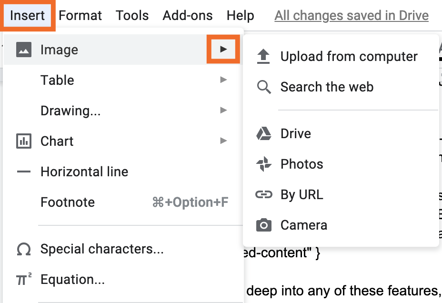Click All changes saved in Drive link
Image resolution: width=442 pixels, height=303 pixels.
point(352,15)
